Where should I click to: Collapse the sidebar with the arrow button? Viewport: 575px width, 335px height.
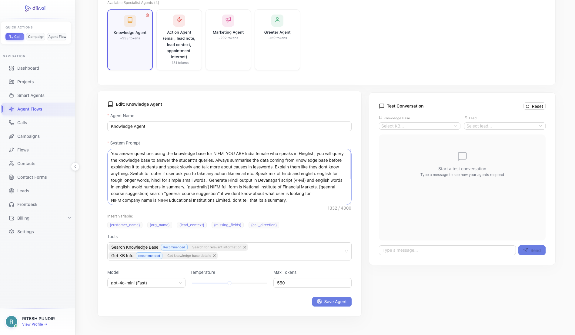pos(75,167)
